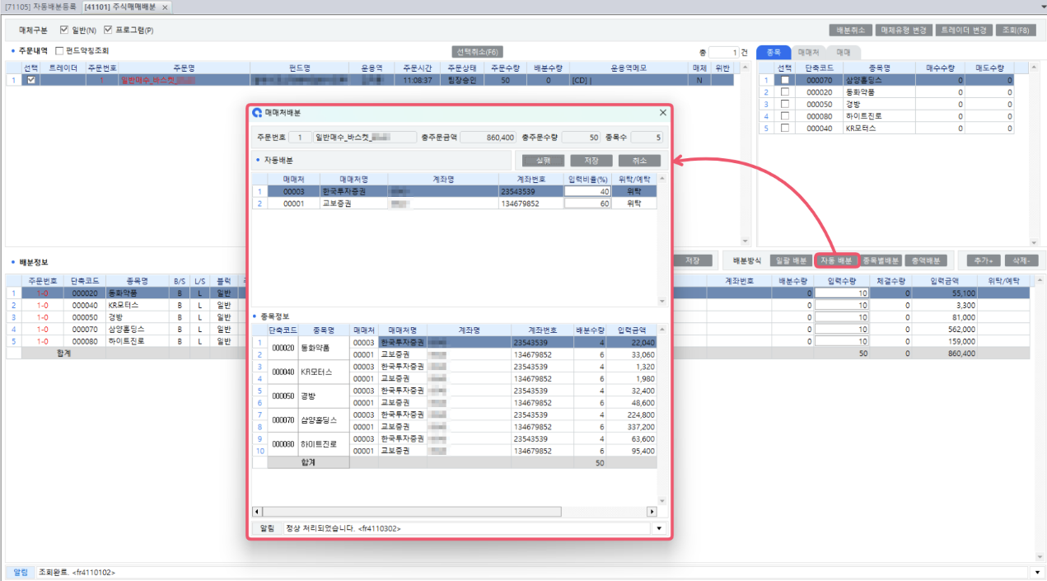
Task: Check the box for KR모터스 in stock list
Action: (x=785, y=128)
